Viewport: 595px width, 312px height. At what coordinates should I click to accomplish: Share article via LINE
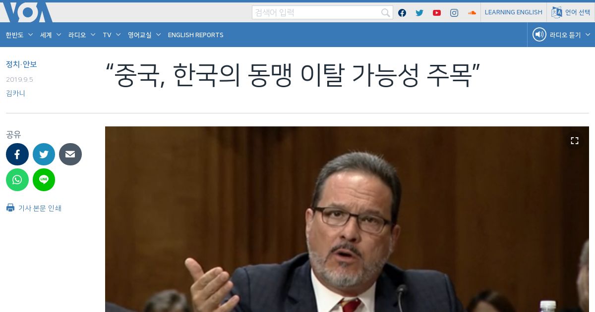44,180
